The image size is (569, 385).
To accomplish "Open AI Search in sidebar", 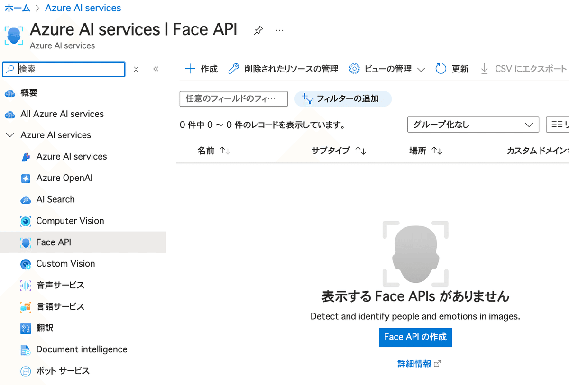I will tap(55, 199).
